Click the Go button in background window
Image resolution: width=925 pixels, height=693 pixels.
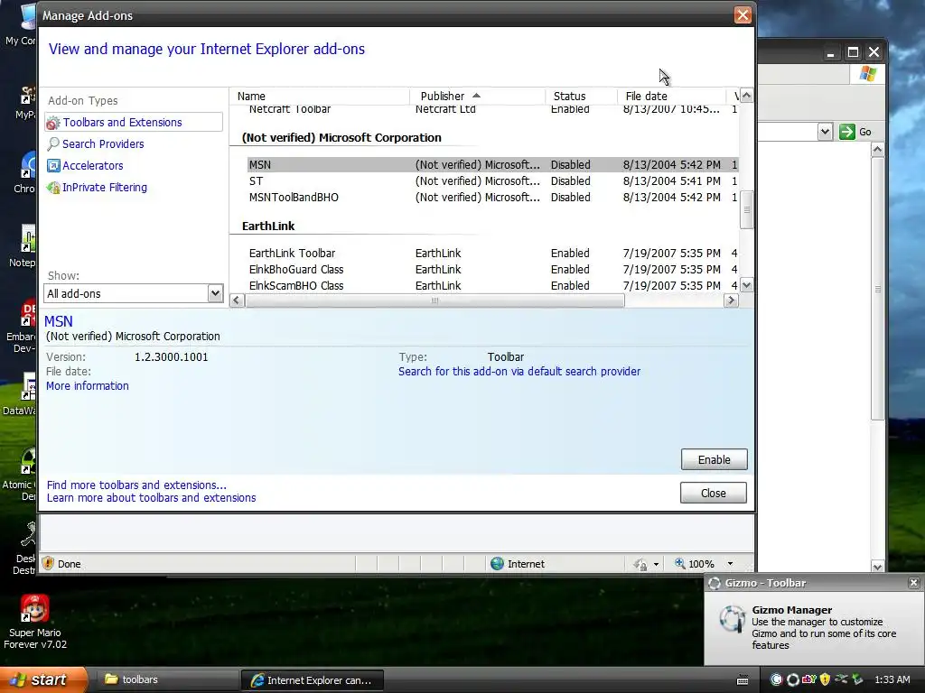(x=855, y=132)
